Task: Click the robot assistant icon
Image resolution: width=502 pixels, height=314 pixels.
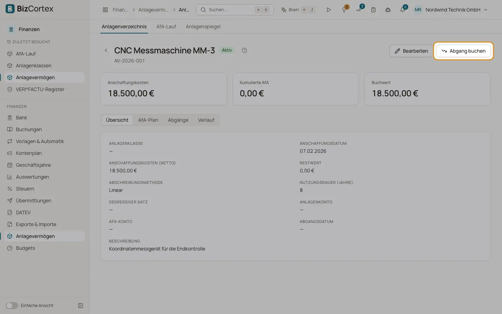Action: tap(388, 10)
